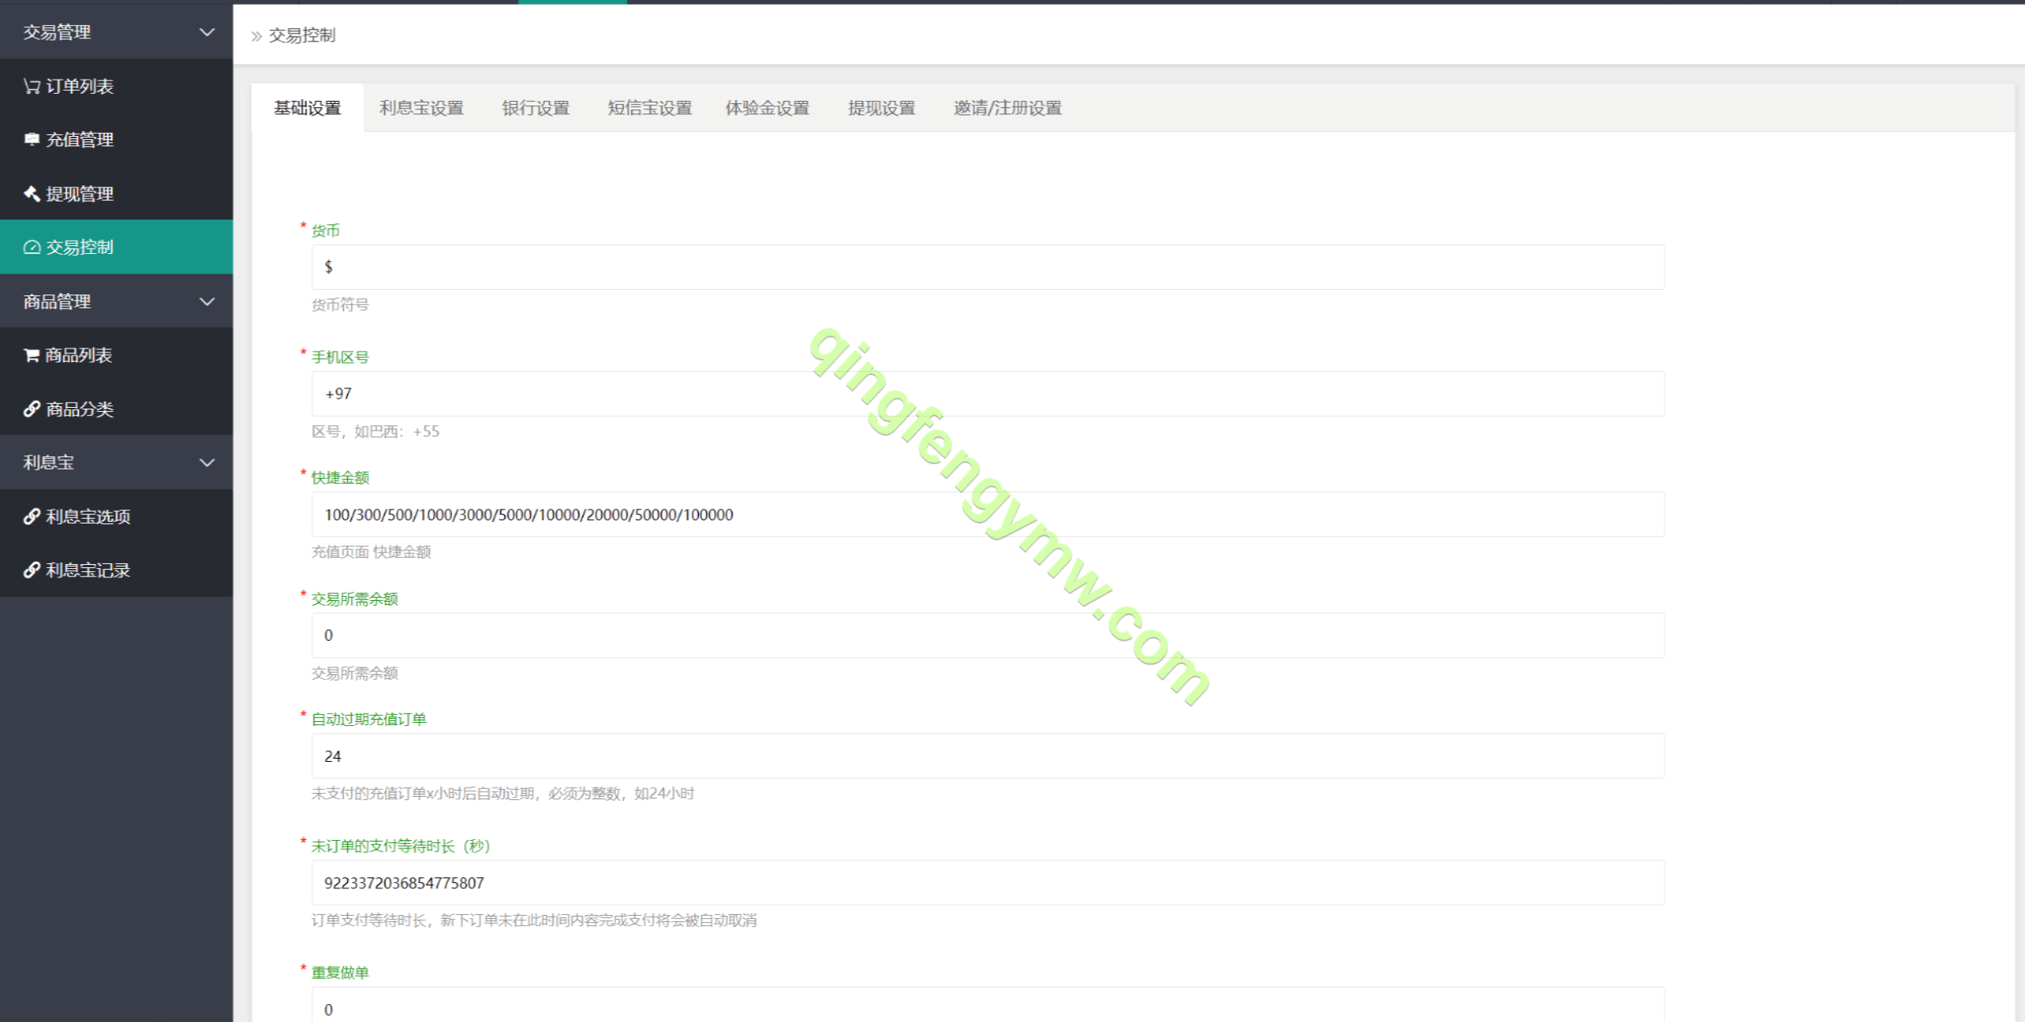Focus the 自动过期充值订单 field showing 24
The image size is (2025, 1022).
(987, 756)
